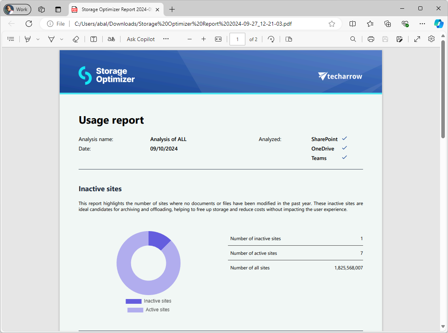Toggle split screen view
This screenshot has height=333, width=448.
352,24
